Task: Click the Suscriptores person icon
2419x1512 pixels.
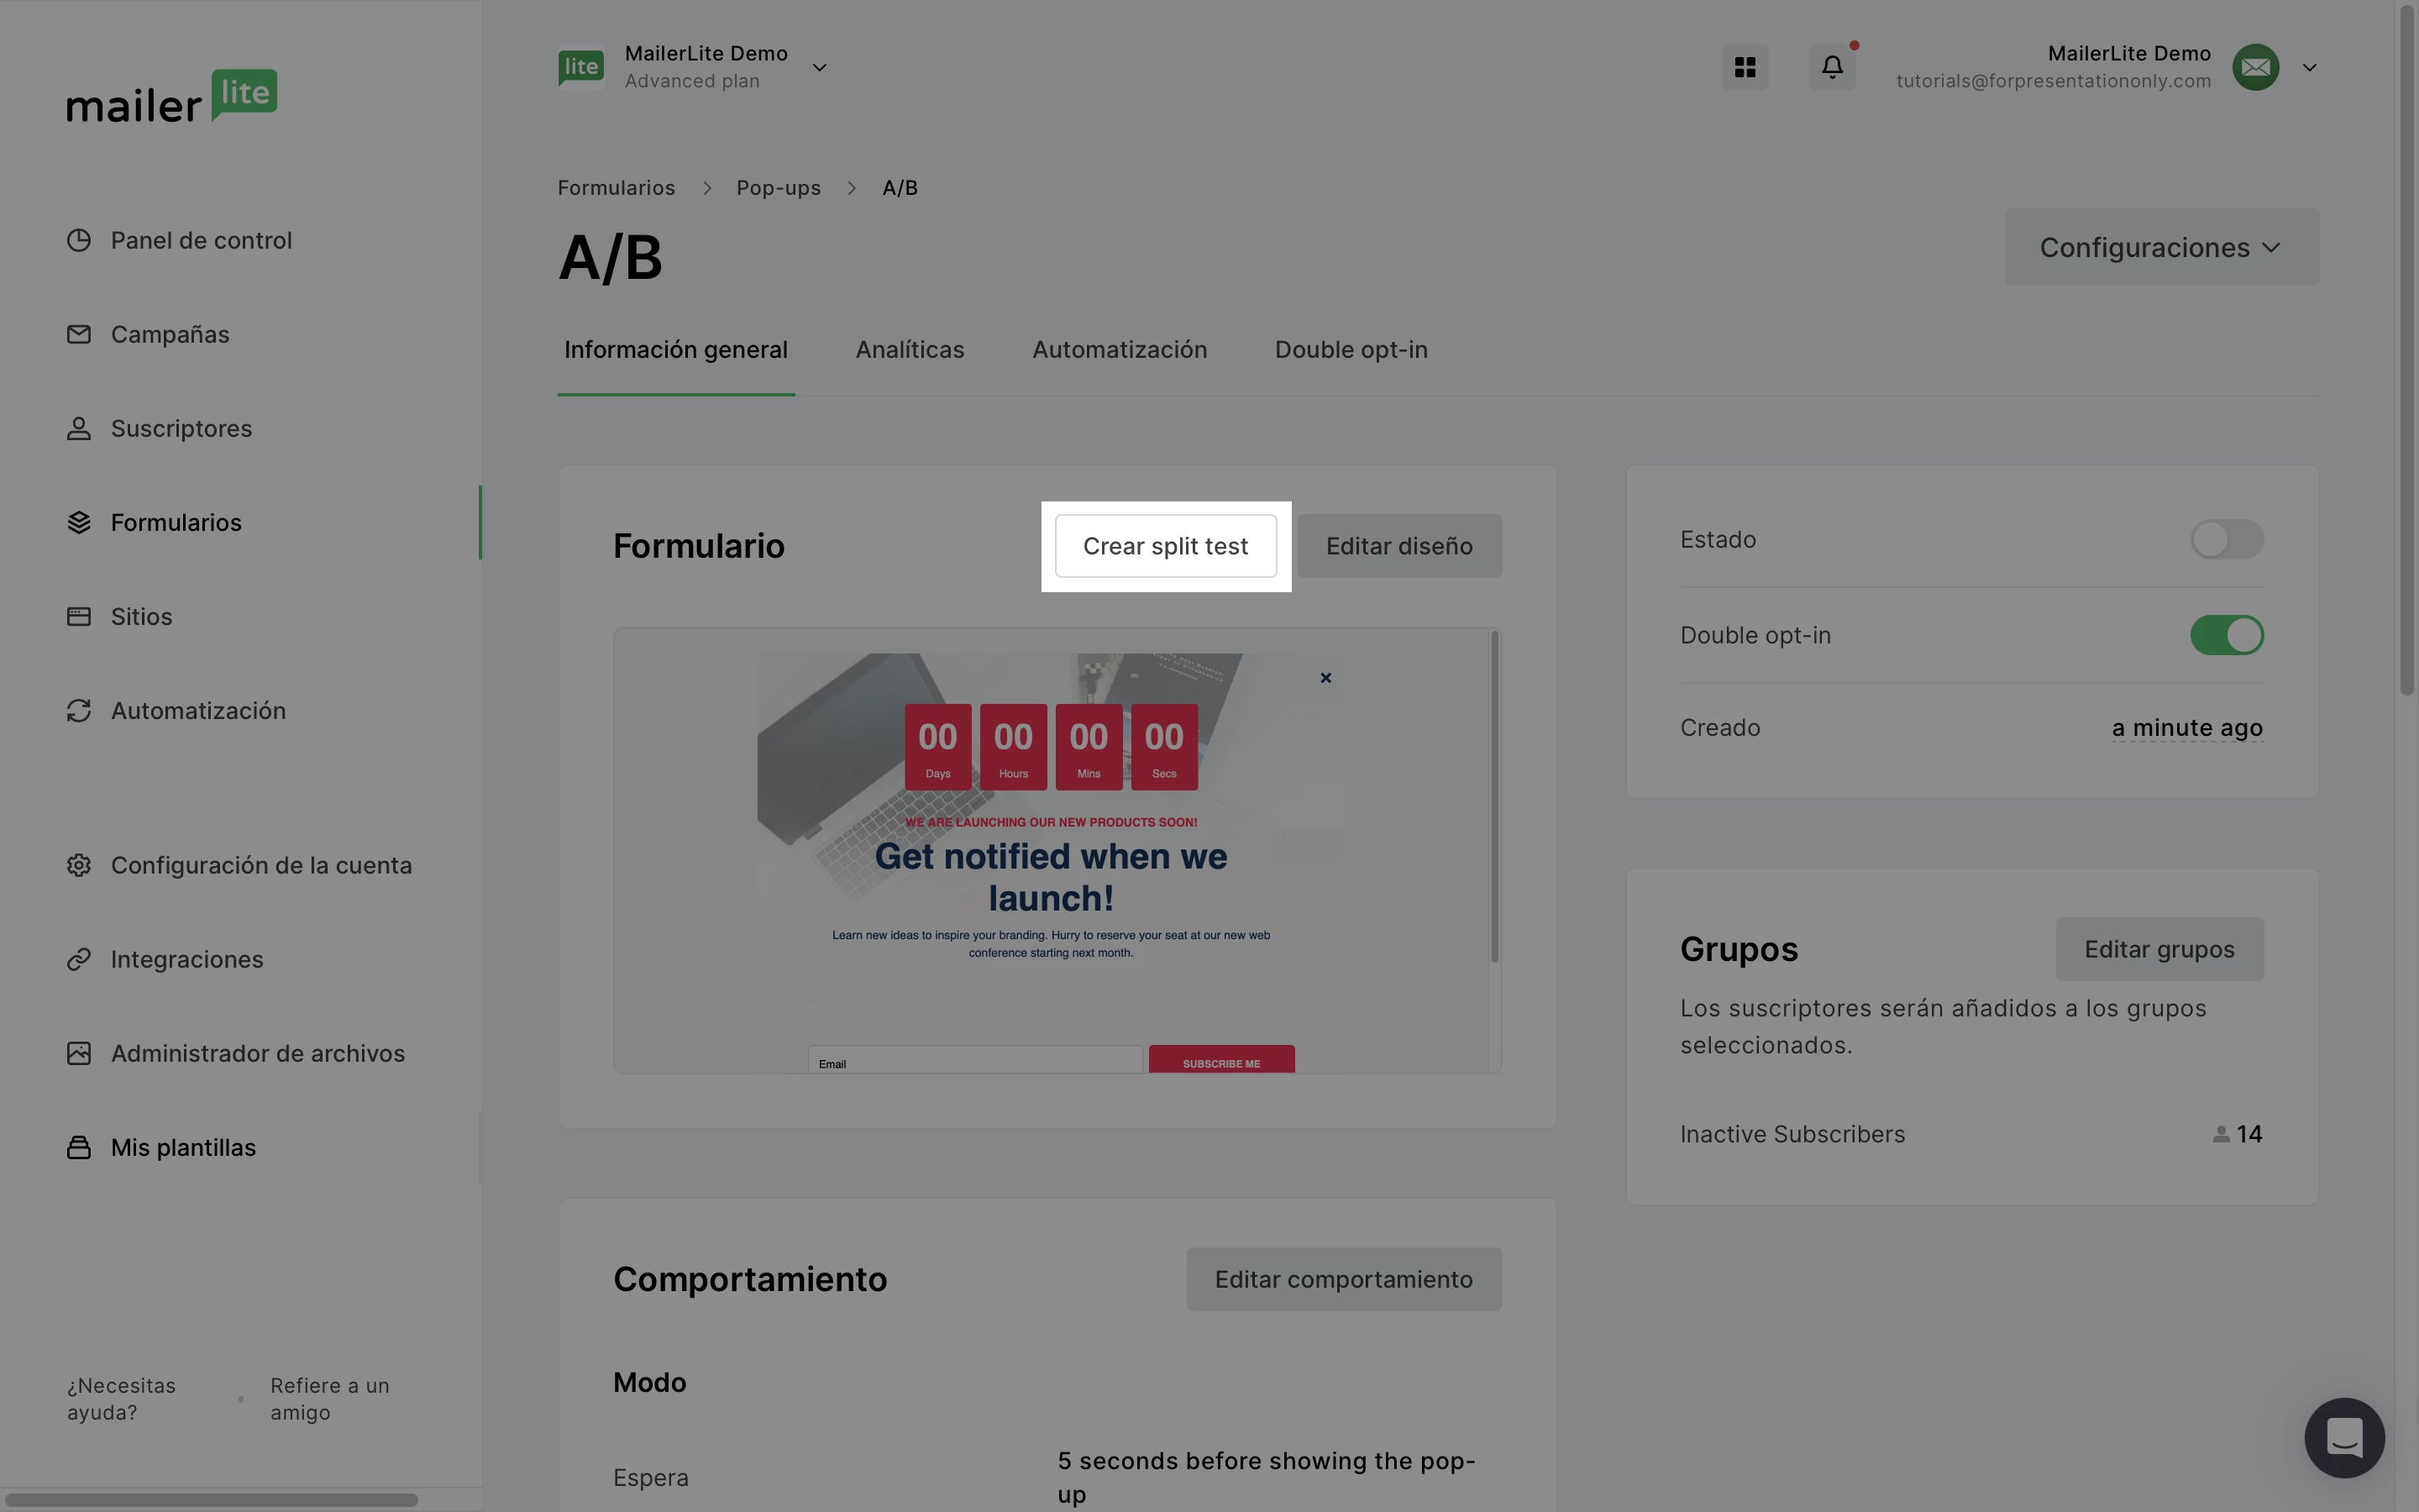Action: tap(79, 428)
